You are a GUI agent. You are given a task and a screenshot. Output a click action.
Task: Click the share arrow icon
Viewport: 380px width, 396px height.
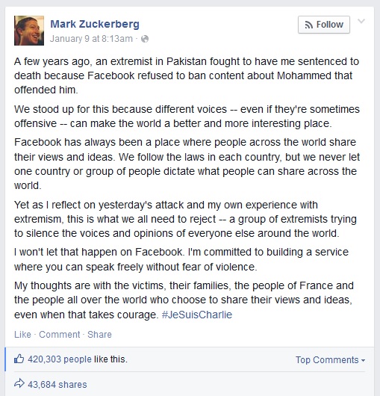(x=19, y=383)
